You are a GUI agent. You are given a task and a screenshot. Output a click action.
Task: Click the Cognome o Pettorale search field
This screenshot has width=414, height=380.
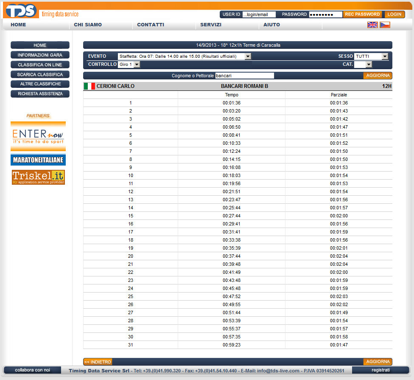244,76
